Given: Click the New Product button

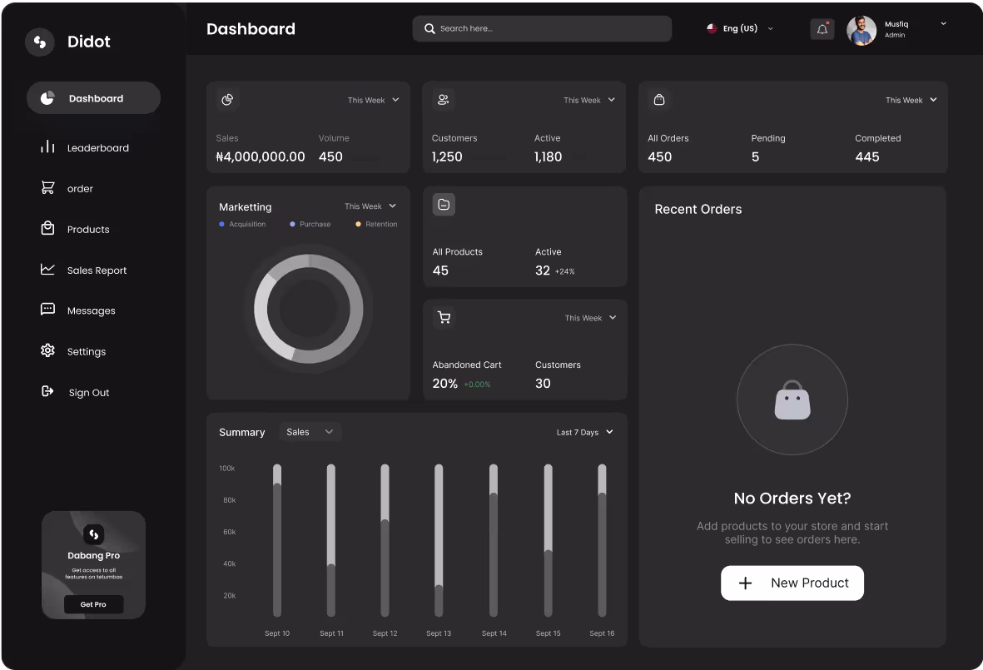Looking at the screenshot, I should [792, 583].
